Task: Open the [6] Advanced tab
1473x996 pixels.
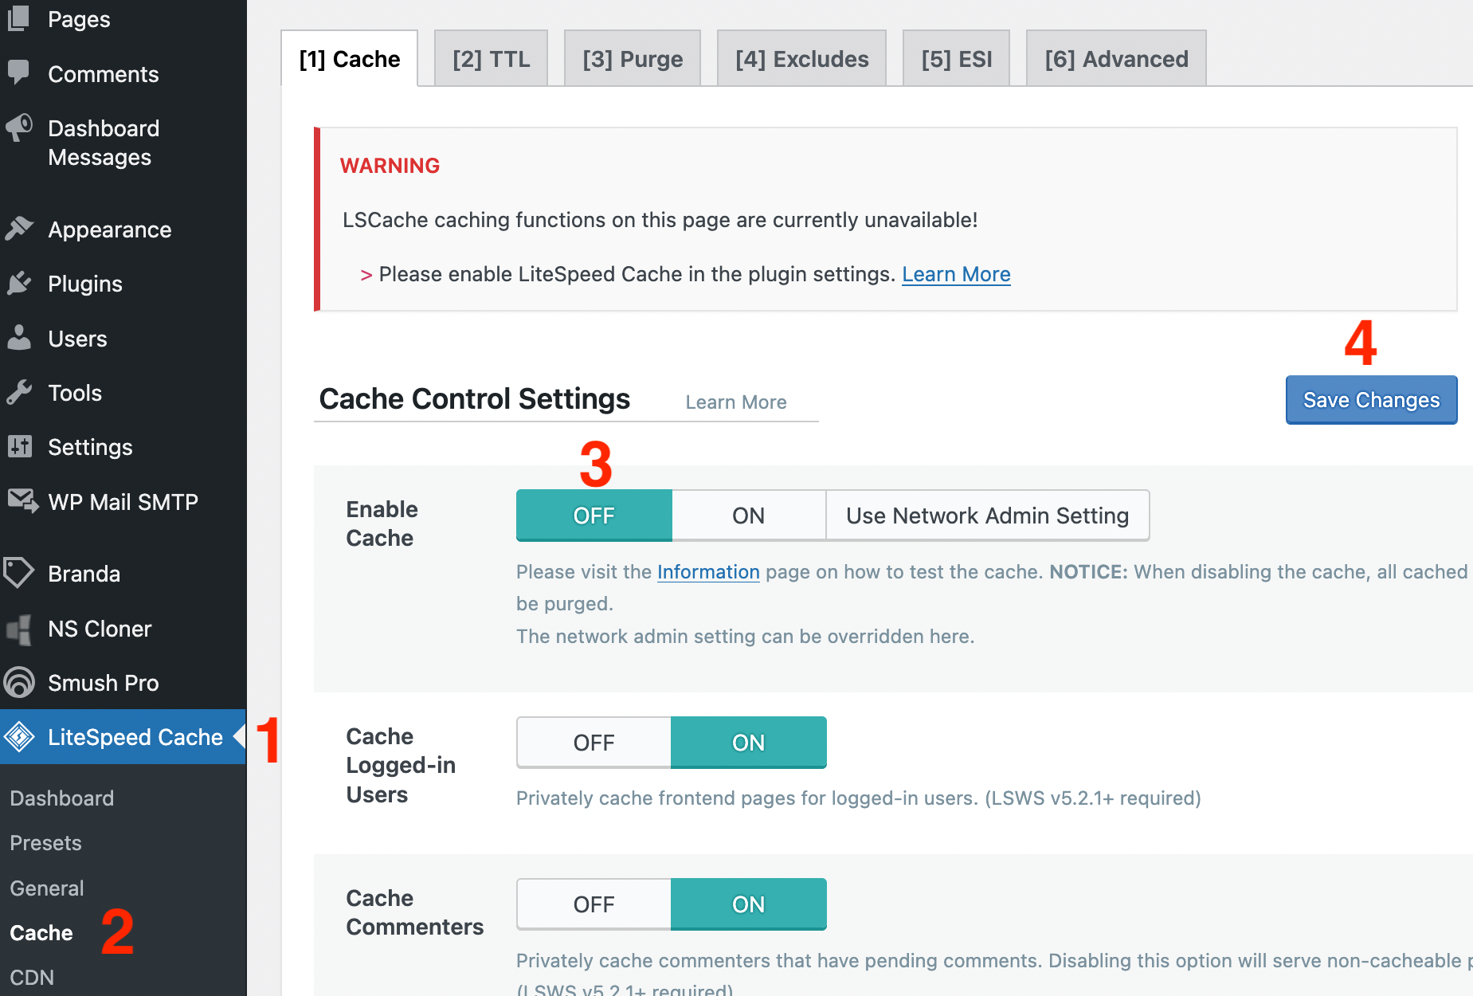Action: [x=1116, y=59]
